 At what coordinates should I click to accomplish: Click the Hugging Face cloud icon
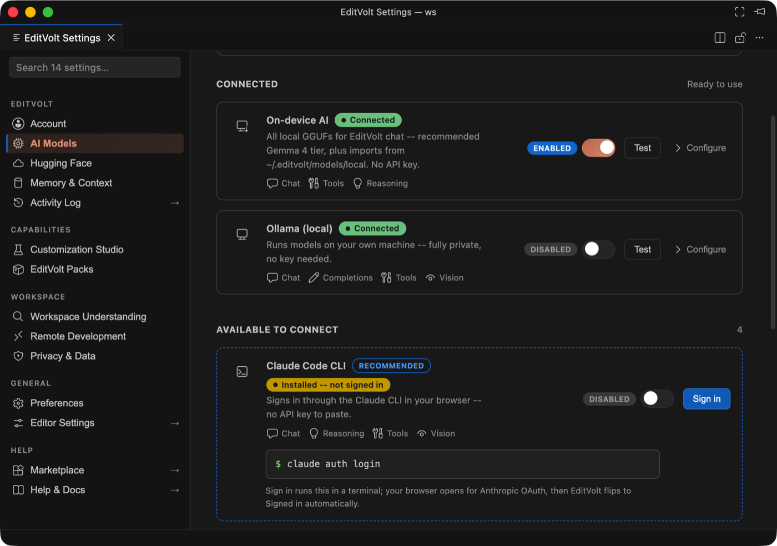tap(18, 163)
